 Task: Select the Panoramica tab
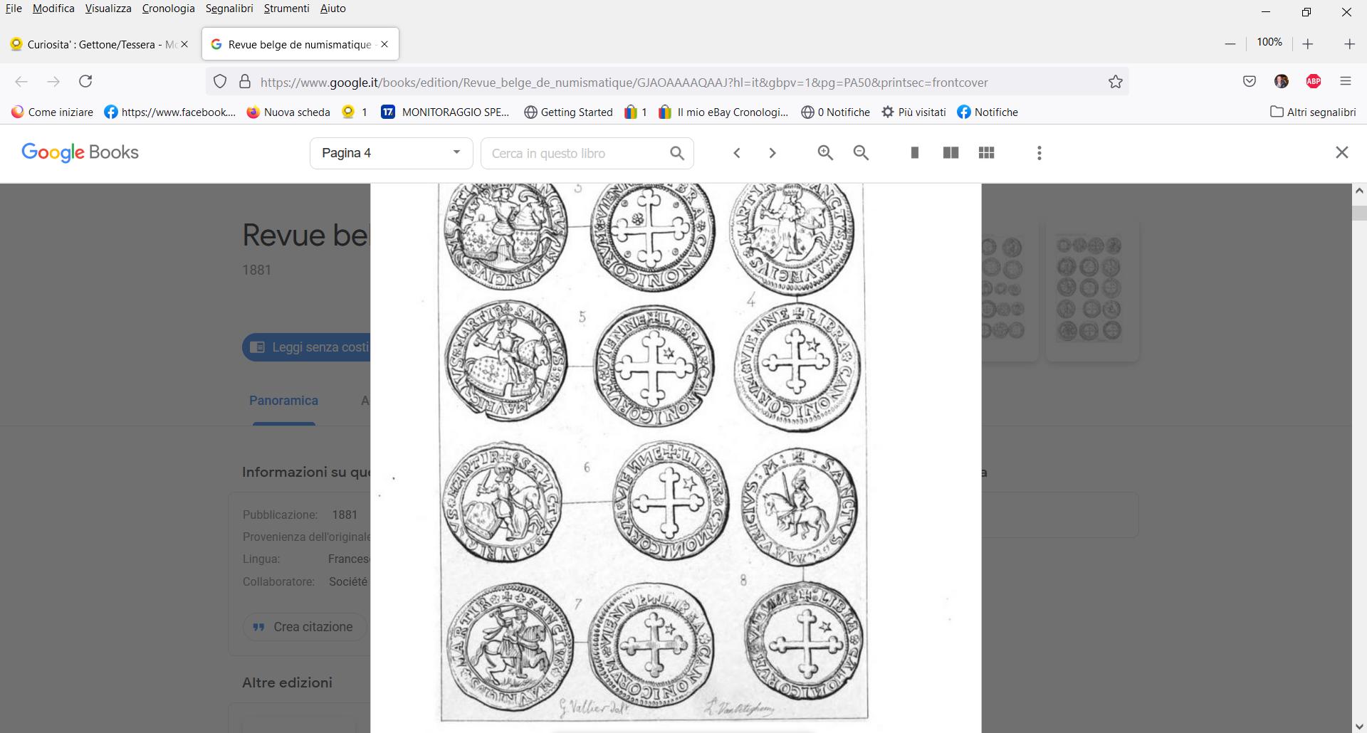pyautogui.click(x=283, y=401)
